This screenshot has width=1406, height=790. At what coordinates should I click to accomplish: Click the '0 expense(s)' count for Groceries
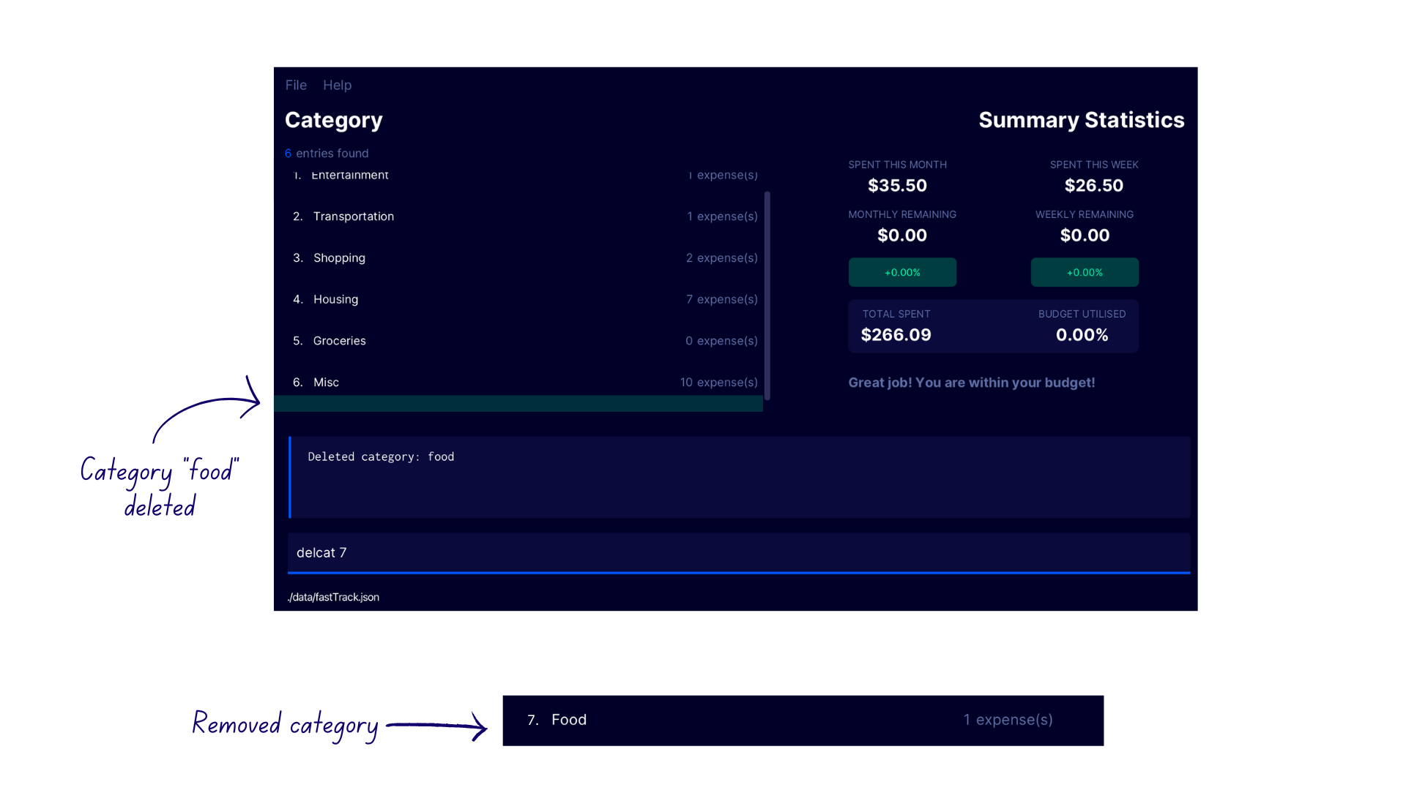click(721, 341)
